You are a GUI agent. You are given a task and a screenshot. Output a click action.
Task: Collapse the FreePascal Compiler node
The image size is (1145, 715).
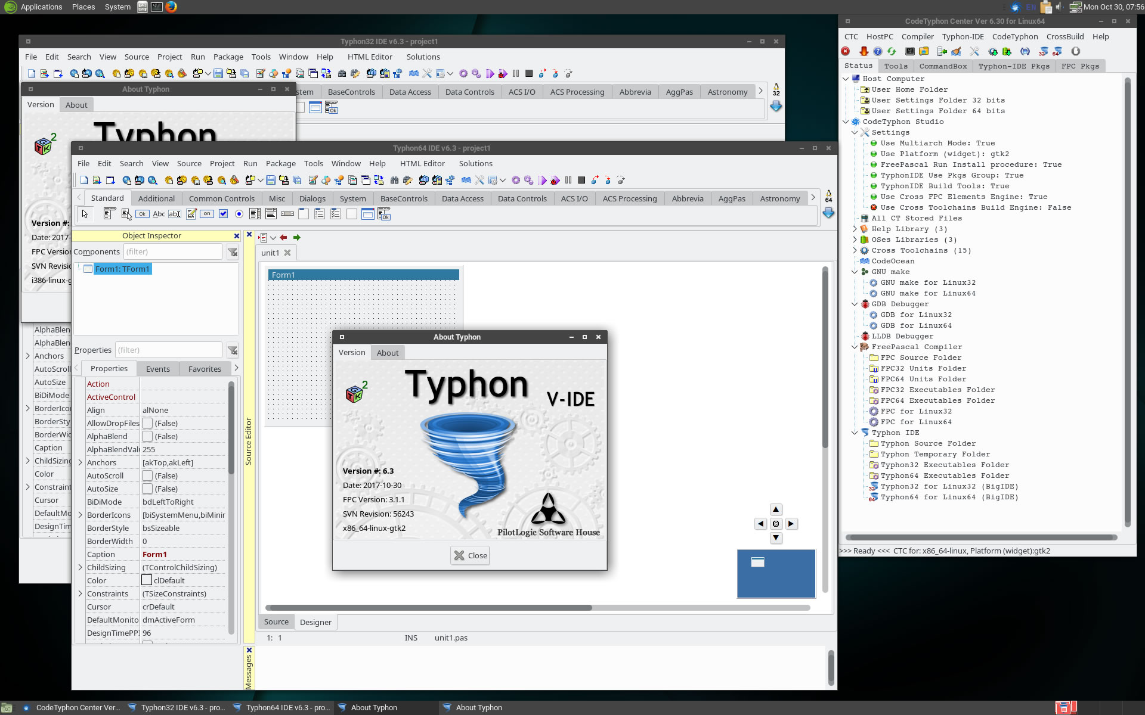855,347
